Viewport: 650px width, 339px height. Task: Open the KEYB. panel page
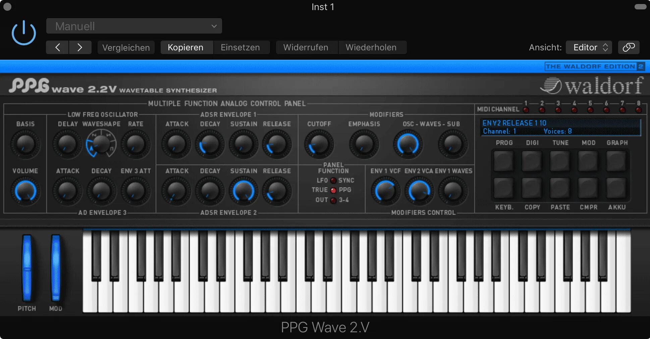tap(504, 188)
